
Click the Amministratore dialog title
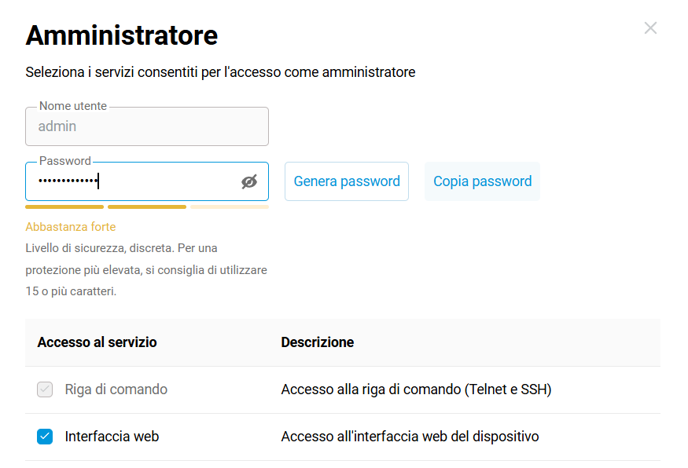click(x=122, y=35)
